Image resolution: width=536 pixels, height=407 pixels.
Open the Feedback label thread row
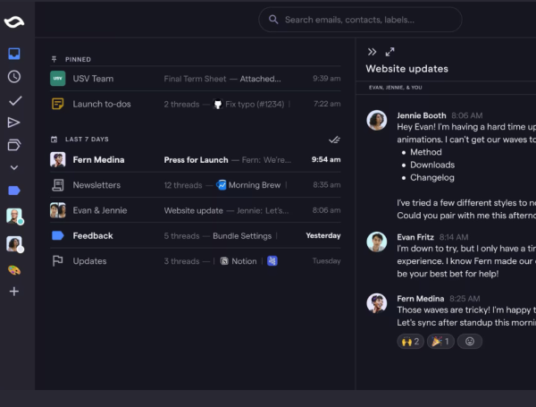pyautogui.click(x=195, y=236)
